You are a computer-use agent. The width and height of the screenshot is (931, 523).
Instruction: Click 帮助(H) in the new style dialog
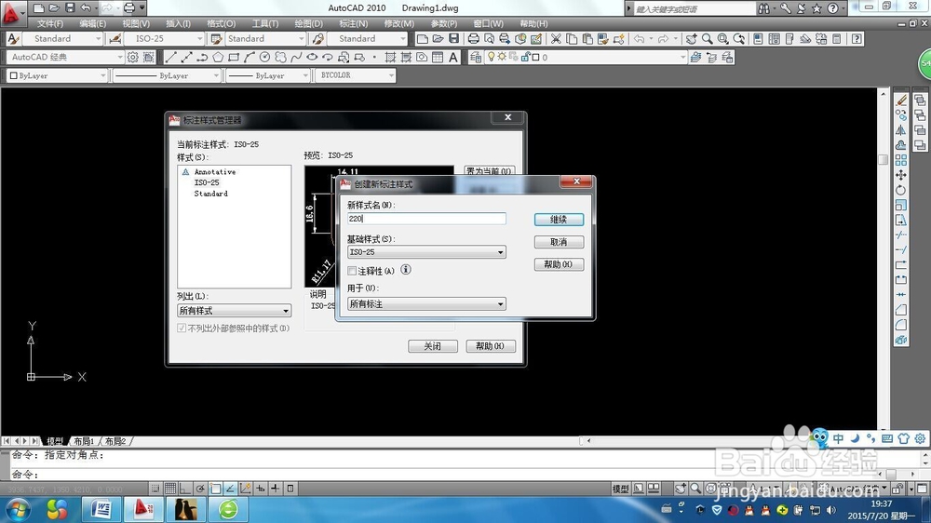[x=559, y=264]
